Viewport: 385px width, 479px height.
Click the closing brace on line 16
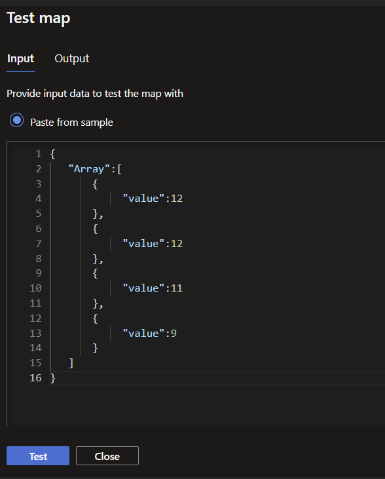pos(53,378)
